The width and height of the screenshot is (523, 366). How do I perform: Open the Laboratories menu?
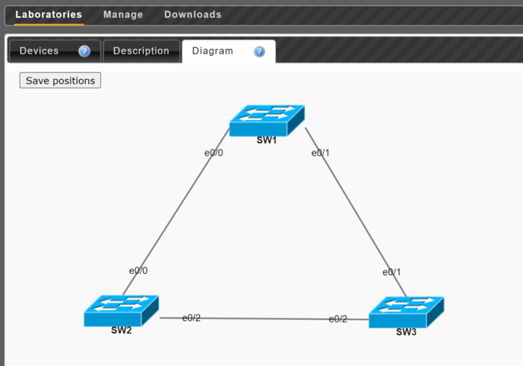(x=49, y=15)
